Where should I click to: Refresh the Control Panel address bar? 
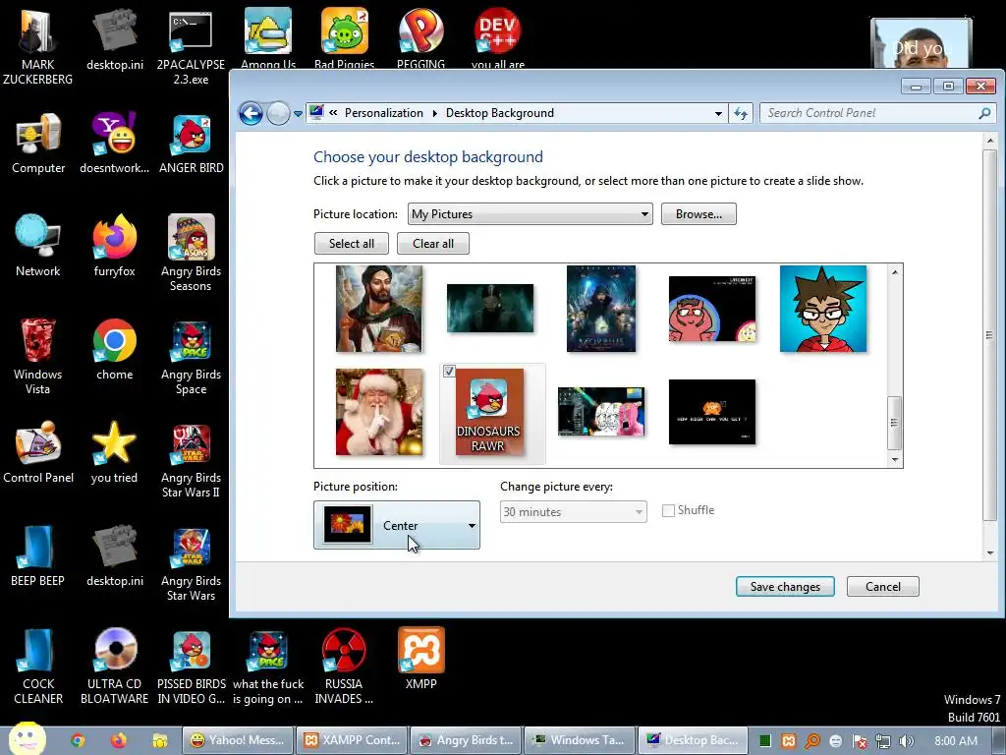tap(741, 114)
